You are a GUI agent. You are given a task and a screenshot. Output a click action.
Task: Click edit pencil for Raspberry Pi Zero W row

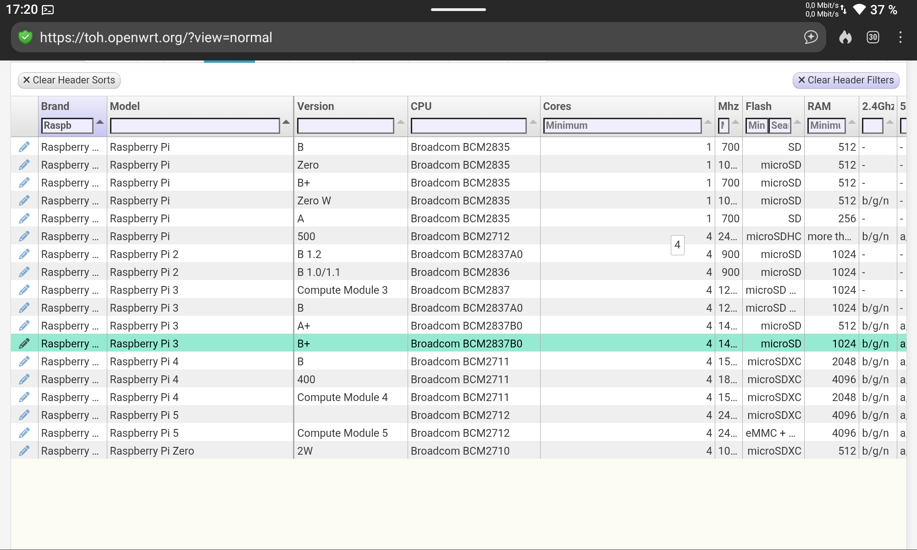24,200
